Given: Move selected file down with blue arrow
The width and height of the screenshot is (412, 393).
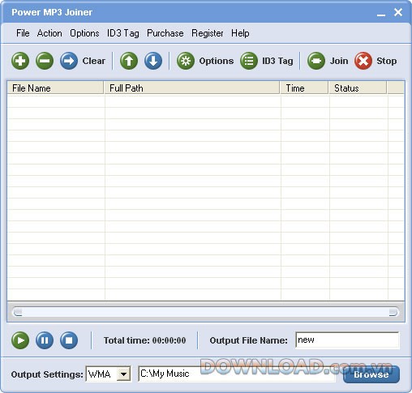Looking at the screenshot, I should (x=153, y=61).
